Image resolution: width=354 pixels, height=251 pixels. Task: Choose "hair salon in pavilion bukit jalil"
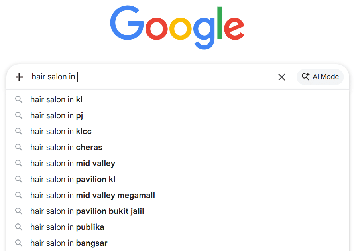click(87, 211)
